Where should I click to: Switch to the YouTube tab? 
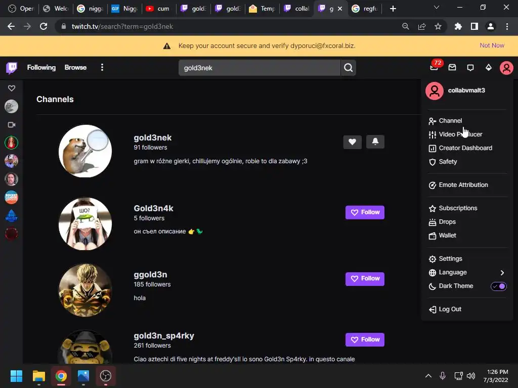(159, 9)
